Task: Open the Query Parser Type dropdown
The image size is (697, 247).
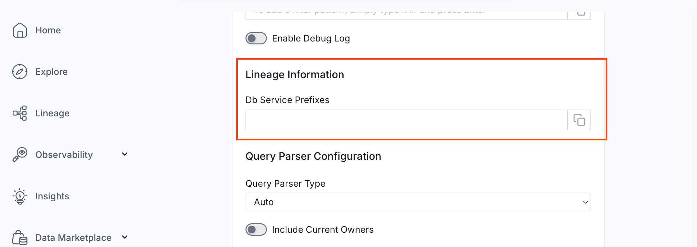Action: pyautogui.click(x=418, y=202)
